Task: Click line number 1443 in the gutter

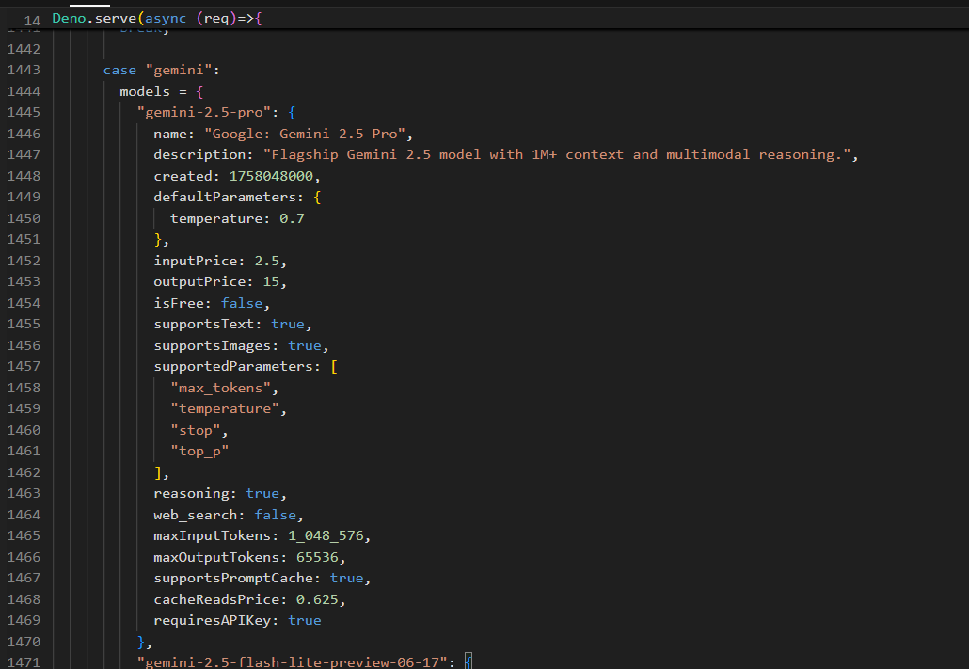Action: pyautogui.click(x=24, y=70)
